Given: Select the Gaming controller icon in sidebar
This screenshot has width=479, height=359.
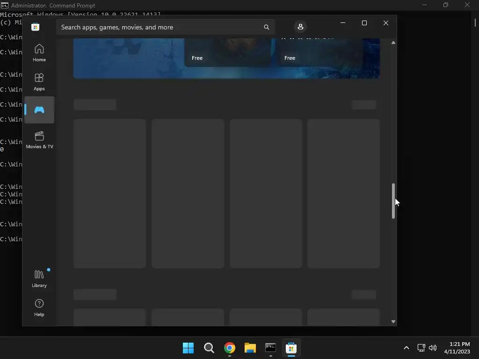Looking at the screenshot, I should click(39, 110).
